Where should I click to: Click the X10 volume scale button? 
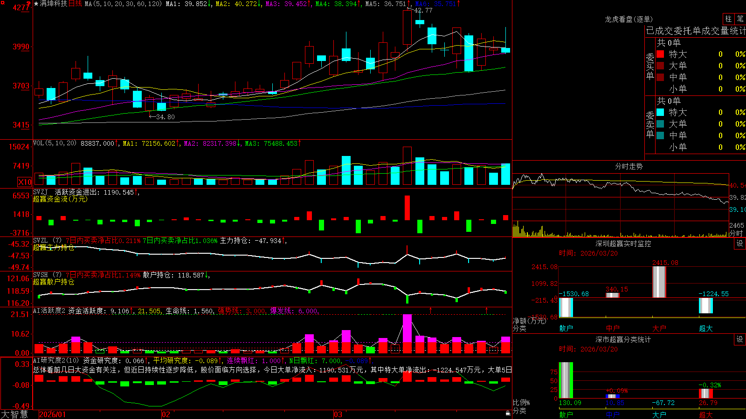tap(25, 182)
